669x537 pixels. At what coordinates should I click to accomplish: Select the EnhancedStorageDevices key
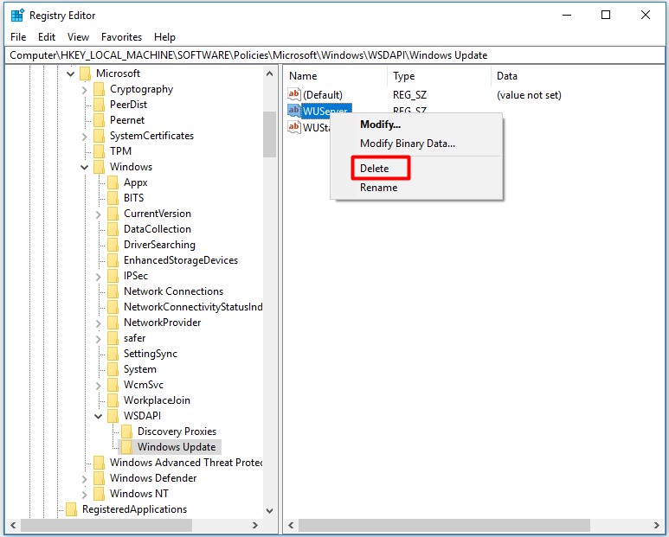point(181,260)
